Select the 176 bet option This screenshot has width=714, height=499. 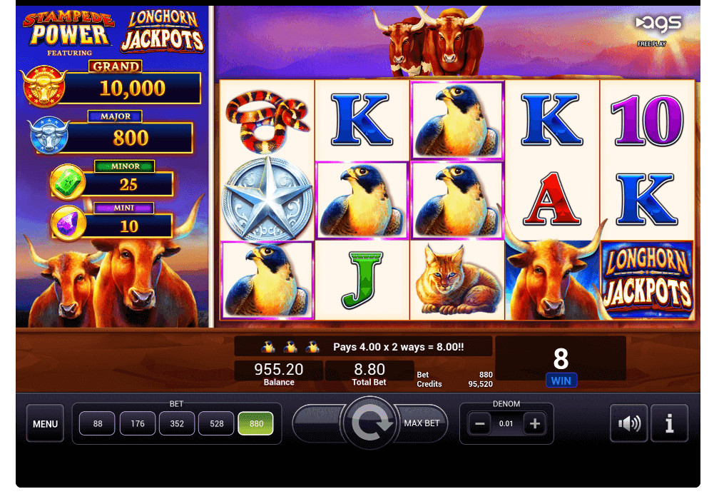(137, 423)
